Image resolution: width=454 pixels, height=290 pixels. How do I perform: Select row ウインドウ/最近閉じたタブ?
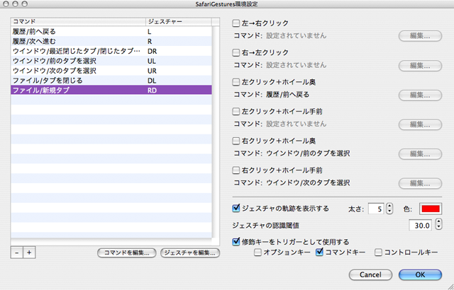(x=111, y=51)
